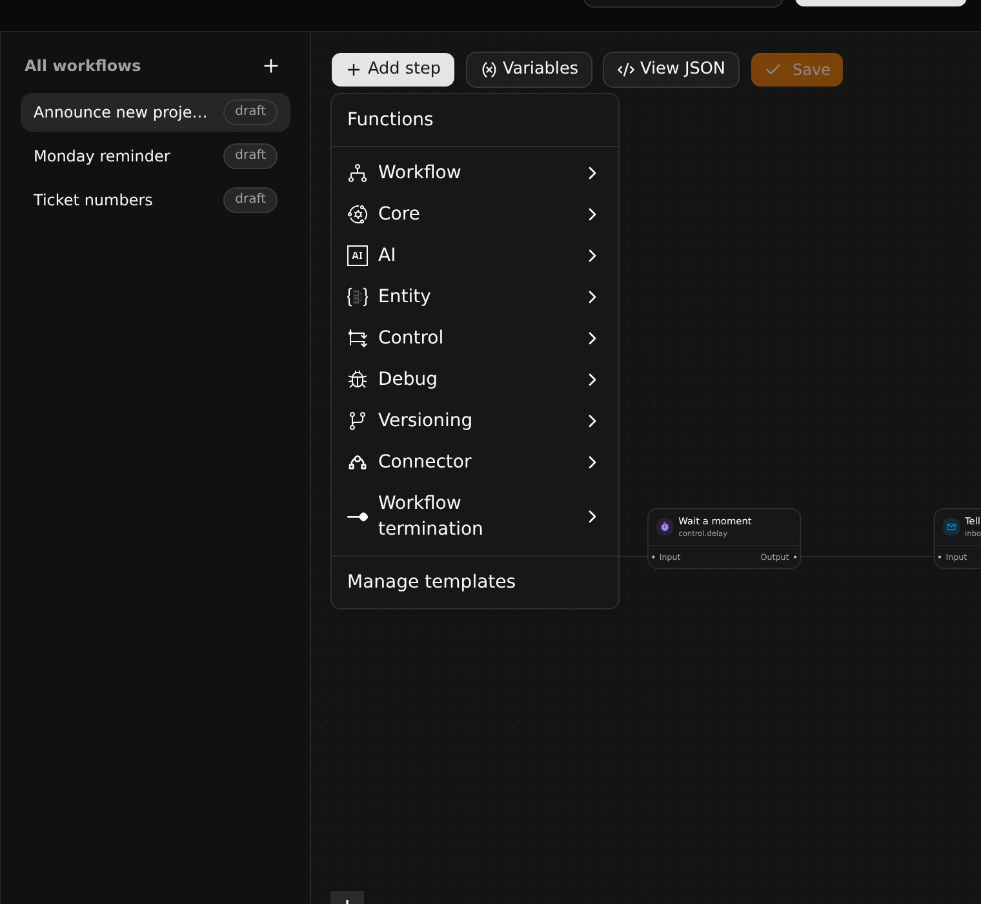
Task: Click the Add step button
Action: pyautogui.click(x=393, y=69)
